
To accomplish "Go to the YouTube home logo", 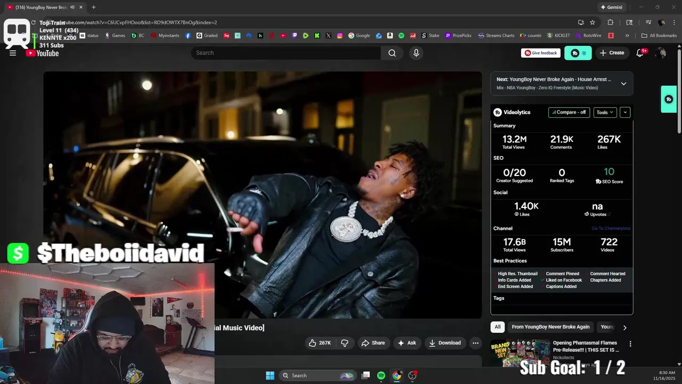I will pos(42,53).
